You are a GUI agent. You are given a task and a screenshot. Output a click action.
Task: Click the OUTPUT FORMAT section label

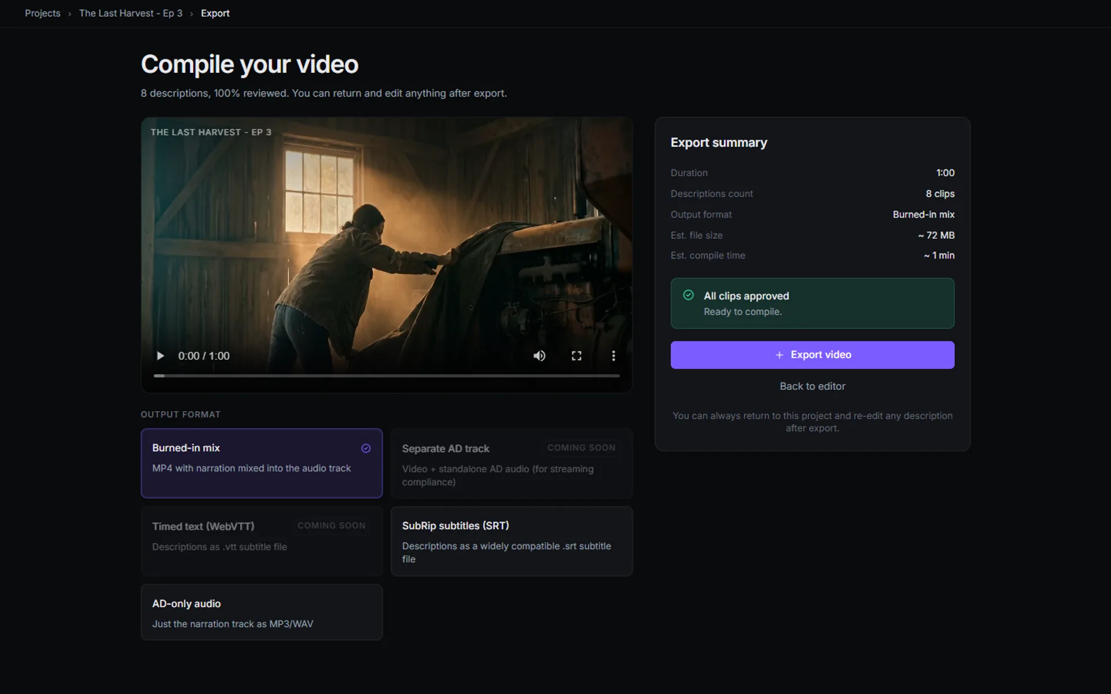coord(181,415)
